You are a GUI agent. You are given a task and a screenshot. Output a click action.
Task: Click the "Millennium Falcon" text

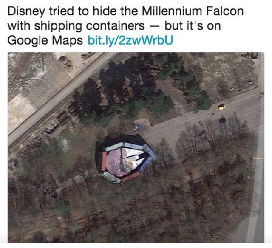(192, 11)
